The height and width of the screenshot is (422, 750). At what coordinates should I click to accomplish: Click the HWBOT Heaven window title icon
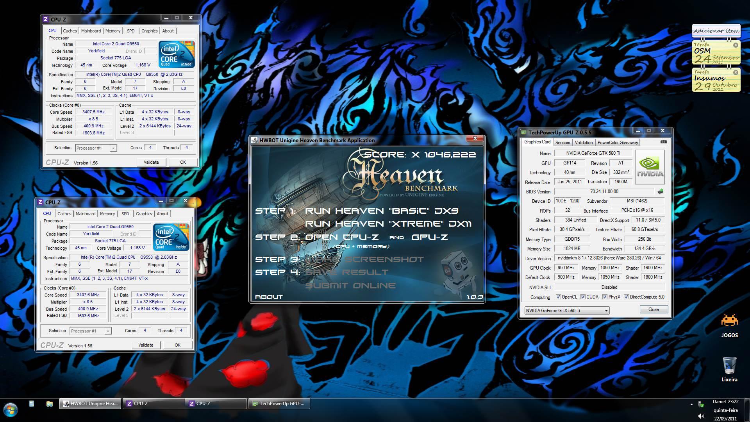[x=254, y=140]
